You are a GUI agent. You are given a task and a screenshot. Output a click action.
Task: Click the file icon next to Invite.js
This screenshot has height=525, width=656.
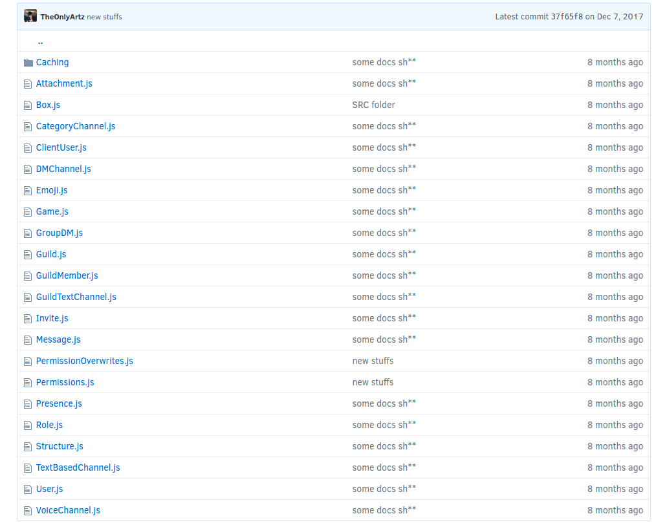click(28, 319)
